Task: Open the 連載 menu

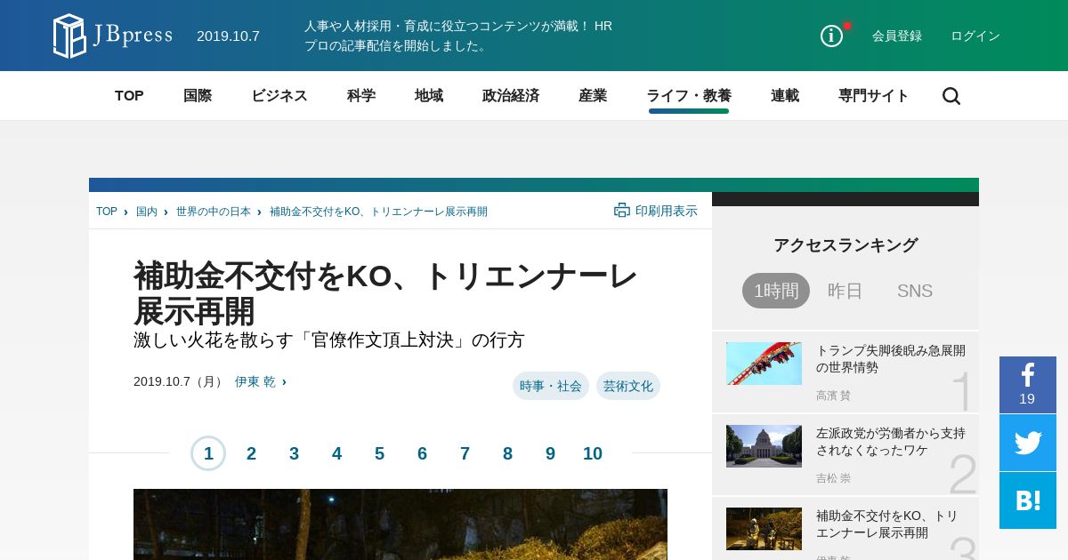Action: click(x=785, y=96)
